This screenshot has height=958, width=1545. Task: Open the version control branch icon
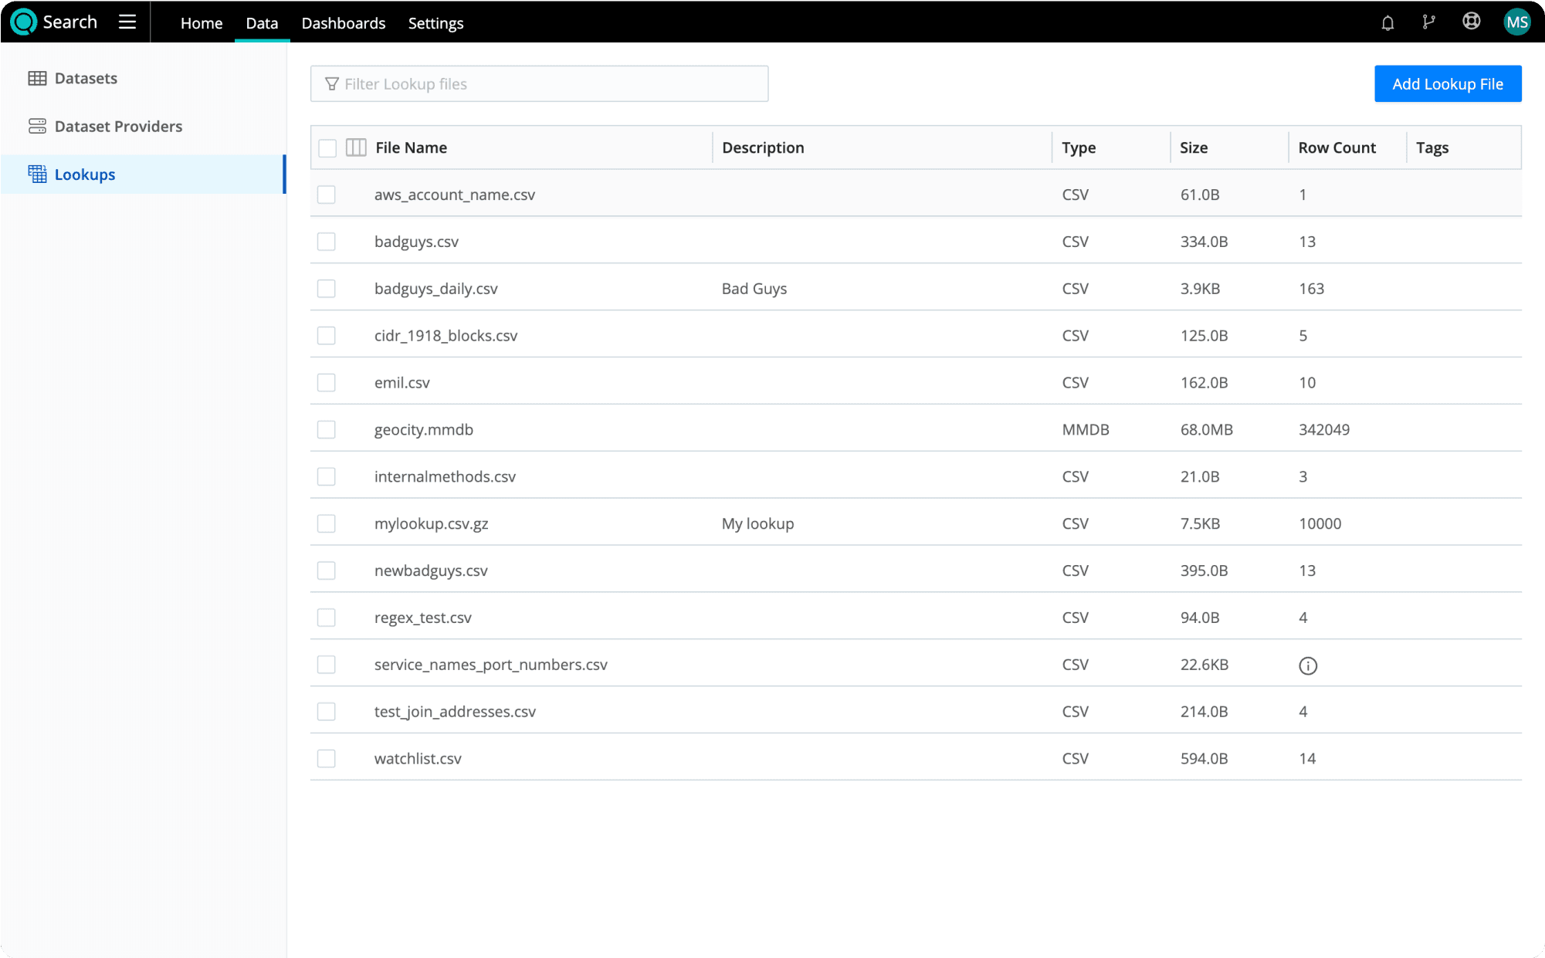(x=1428, y=22)
